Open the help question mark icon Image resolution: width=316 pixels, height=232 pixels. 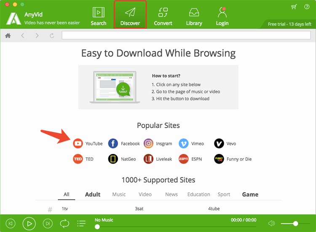coord(307,7)
